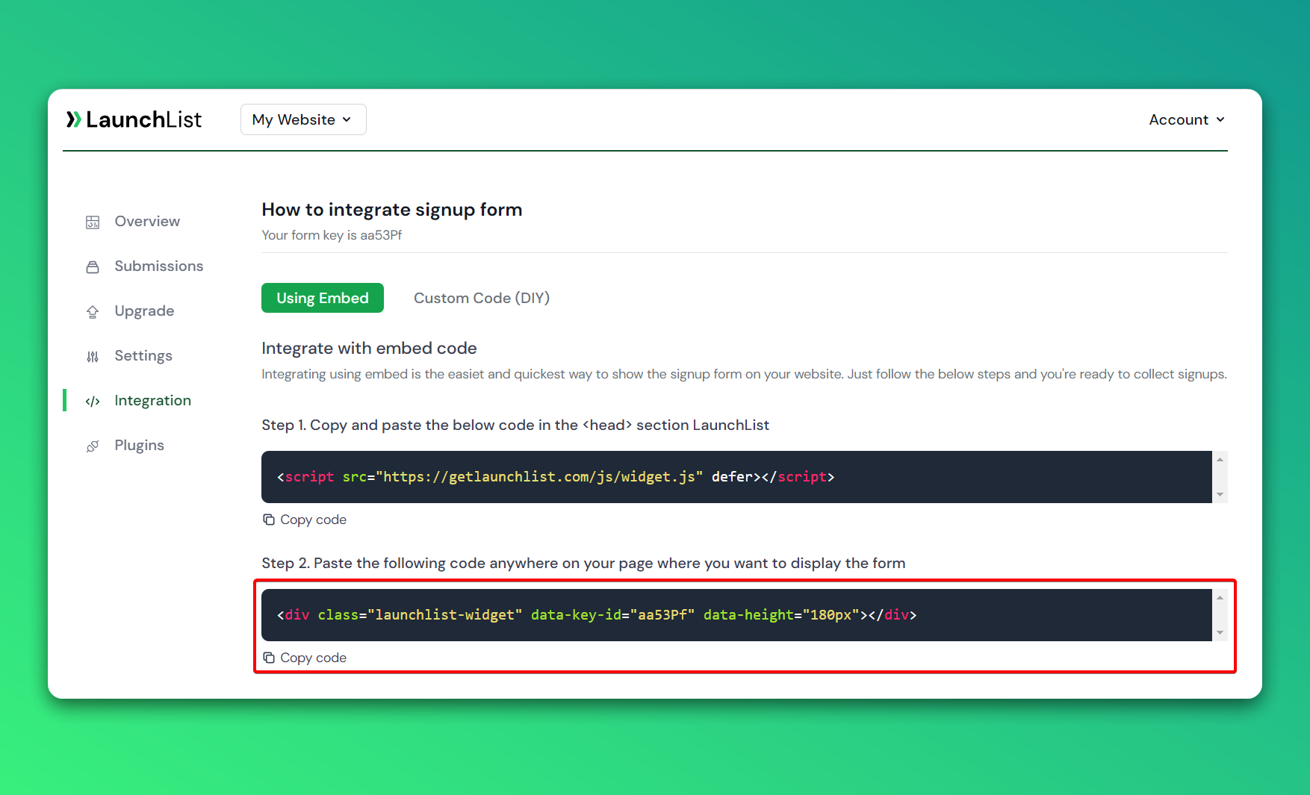This screenshot has width=1310, height=795.
Task: Click the script tag code block
Action: point(736,477)
